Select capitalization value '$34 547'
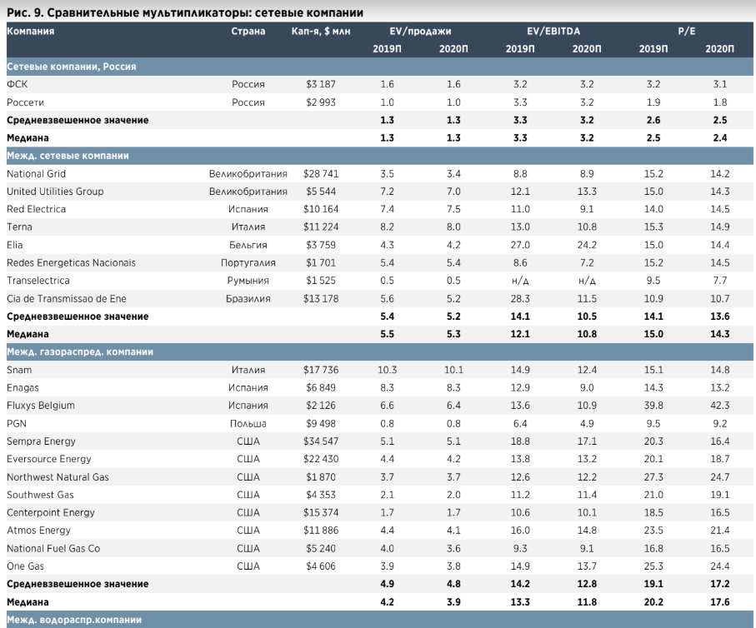 pyautogui.click(x=321, y=441)
